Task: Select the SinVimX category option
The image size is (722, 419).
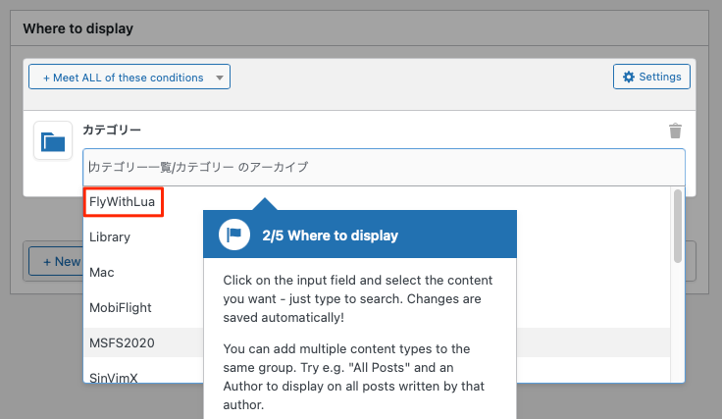Action: pos(113,378)
